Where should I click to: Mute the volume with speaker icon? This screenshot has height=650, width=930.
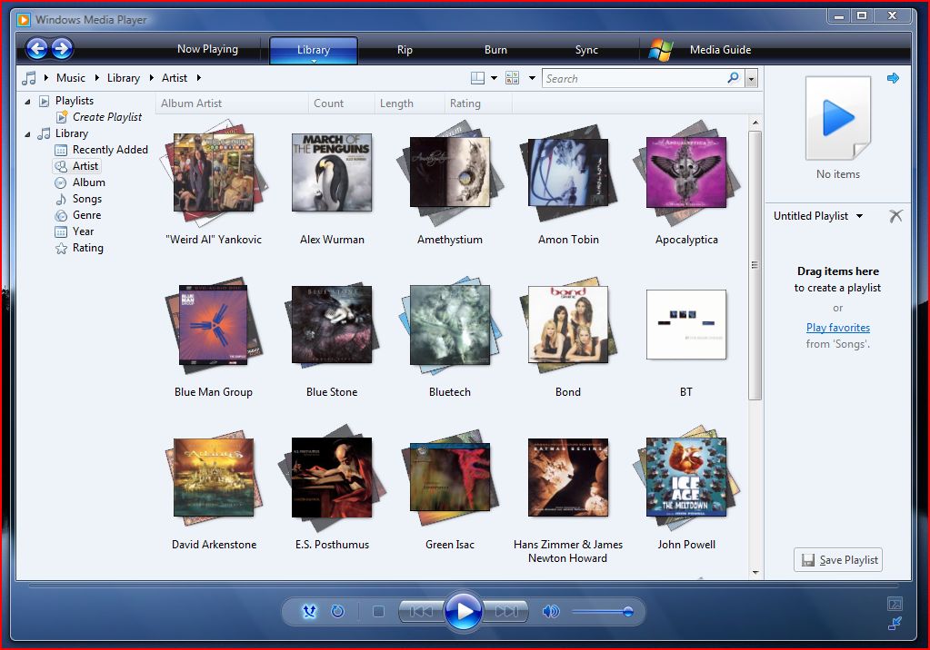[551, 611]
